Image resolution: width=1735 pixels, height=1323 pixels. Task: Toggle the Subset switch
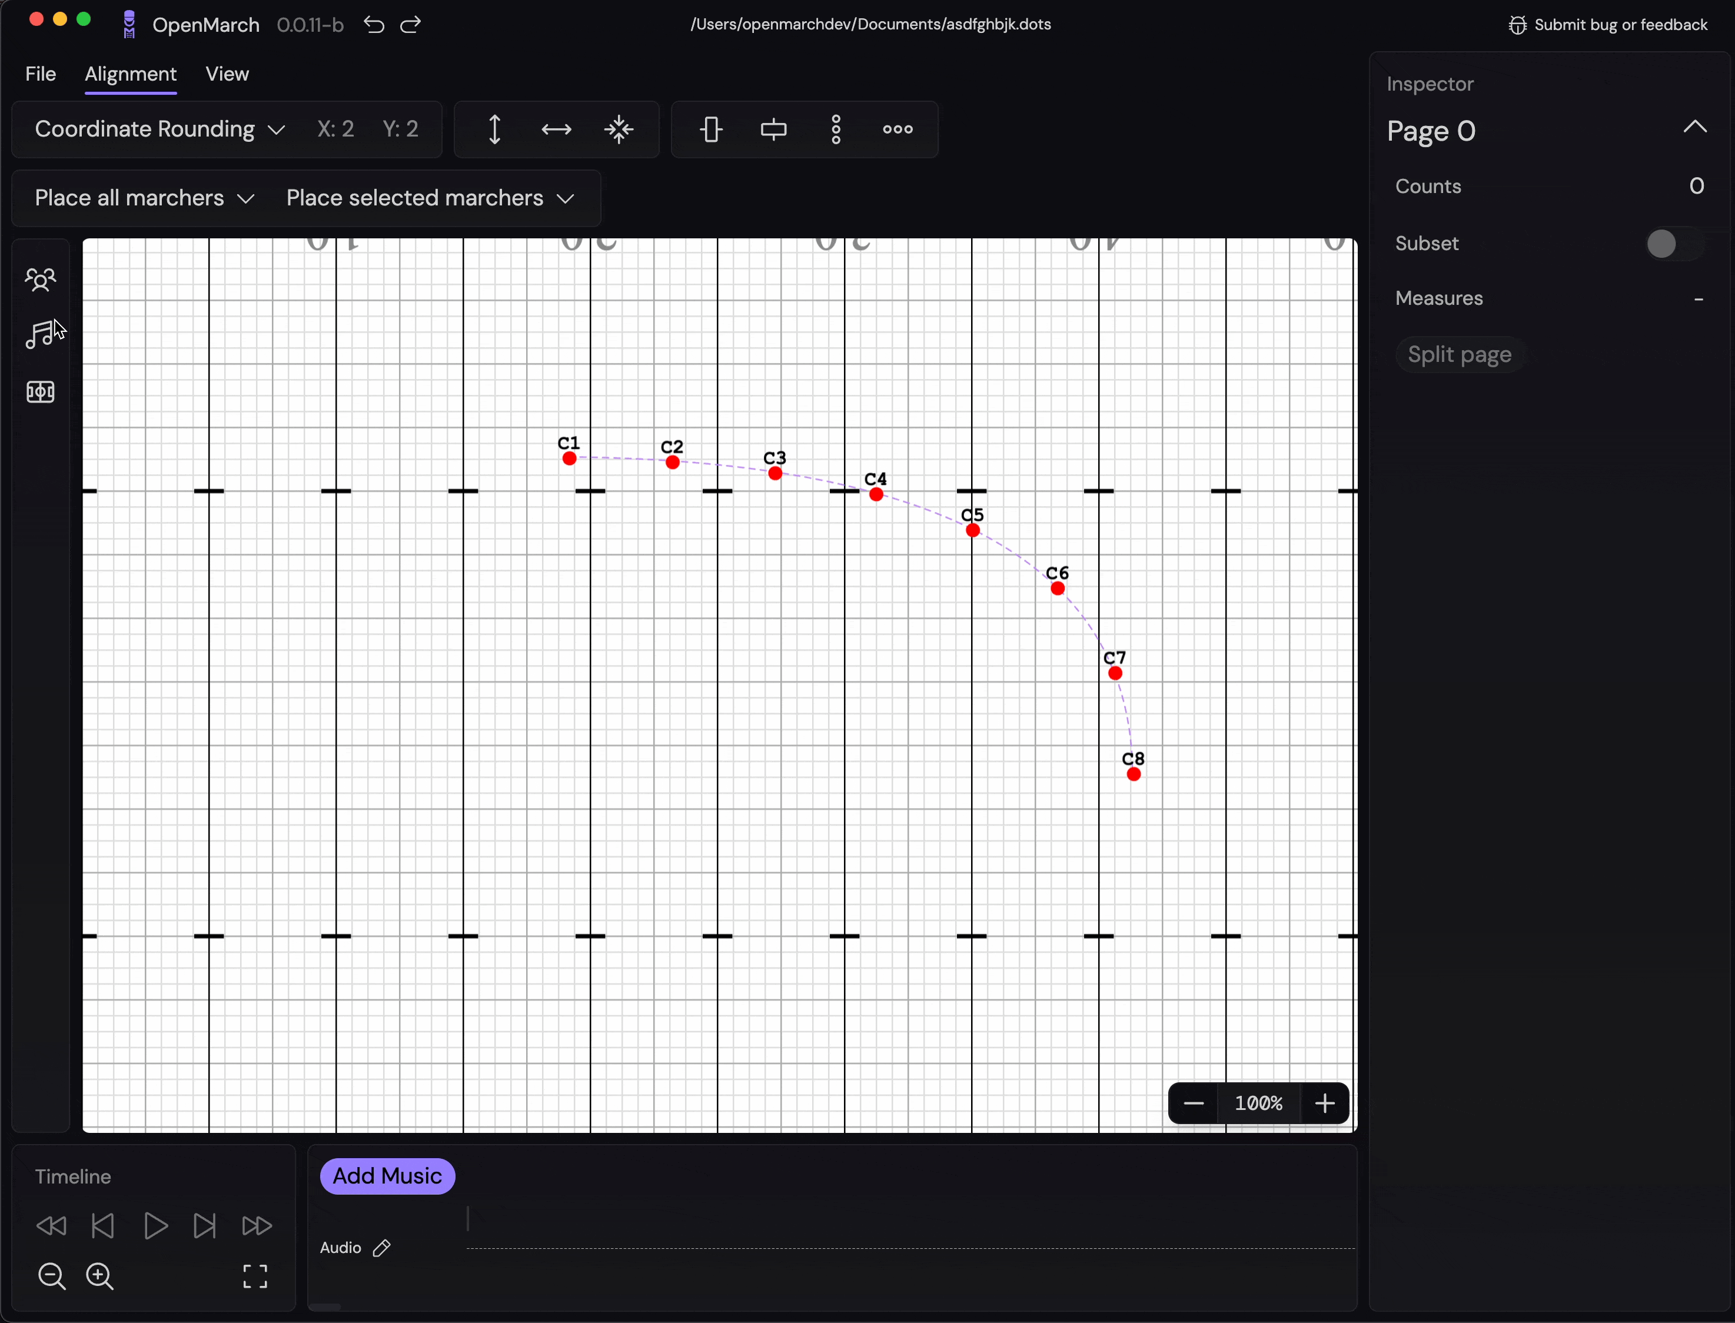pos(1673,243)
